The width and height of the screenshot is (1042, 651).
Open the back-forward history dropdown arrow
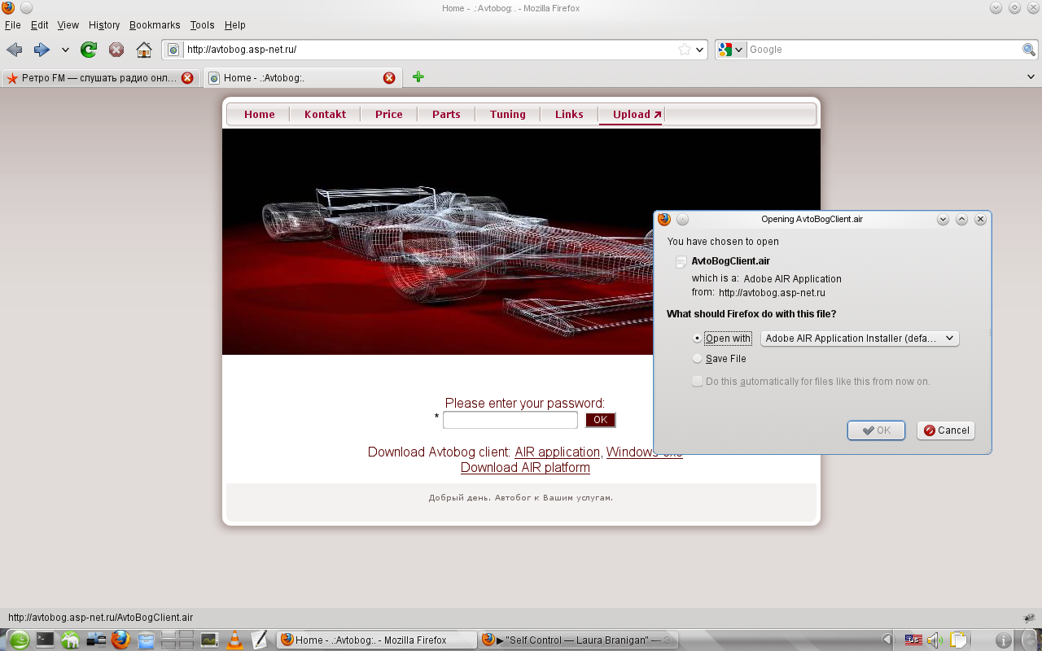coord(65,50)
